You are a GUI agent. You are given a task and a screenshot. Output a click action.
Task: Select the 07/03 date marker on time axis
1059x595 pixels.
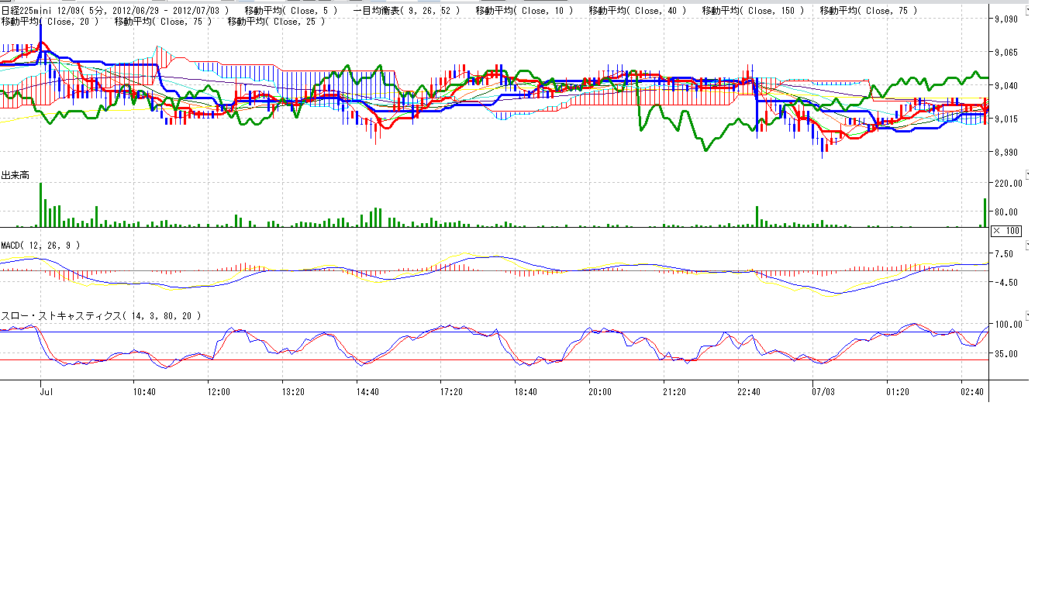823,393
